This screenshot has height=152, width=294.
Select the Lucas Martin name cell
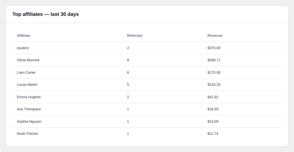(27, 85)
